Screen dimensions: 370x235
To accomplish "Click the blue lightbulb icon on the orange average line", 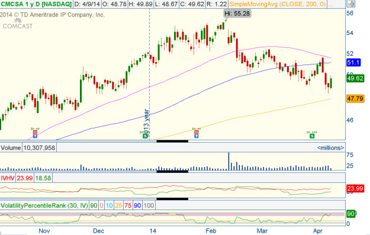I will [197, 136].
